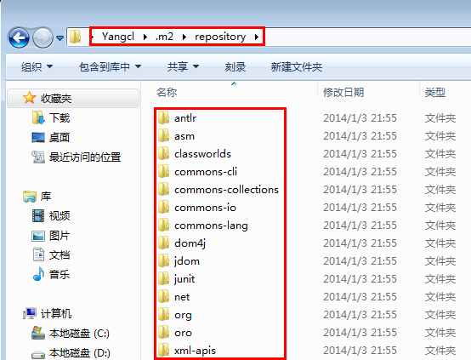Click the 图片 library icon

click(x=38, y=236)
